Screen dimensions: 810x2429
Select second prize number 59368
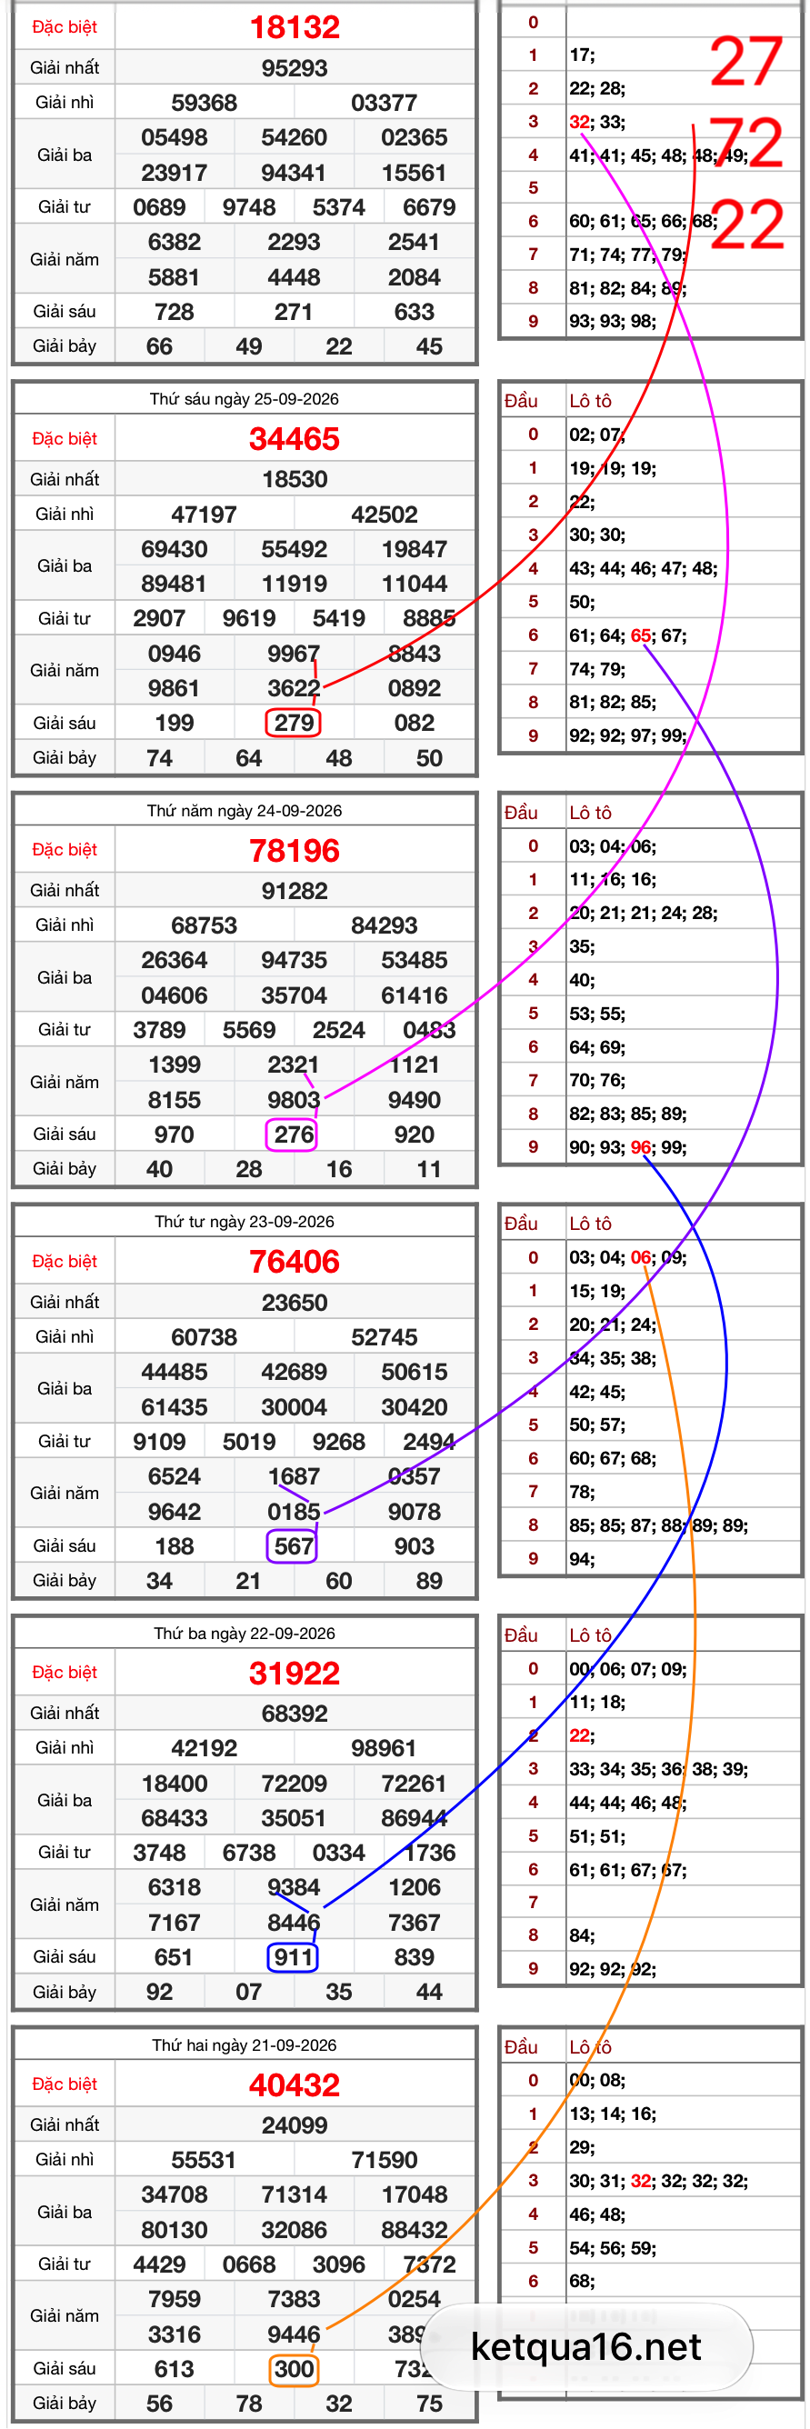tap(204, 103)
